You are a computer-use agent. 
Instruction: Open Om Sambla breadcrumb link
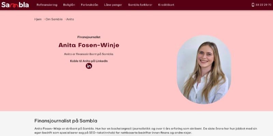pos(54,19)
